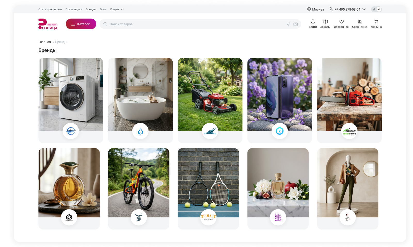This screenshot has height=247, width=413.
Task: Click the camera image search icon
Action: click(296, 24)
